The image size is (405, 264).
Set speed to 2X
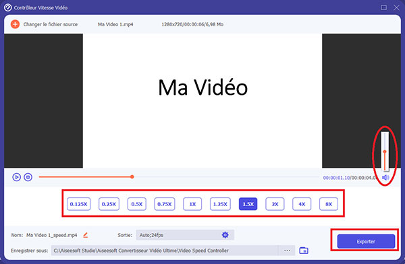coord(275,204)
